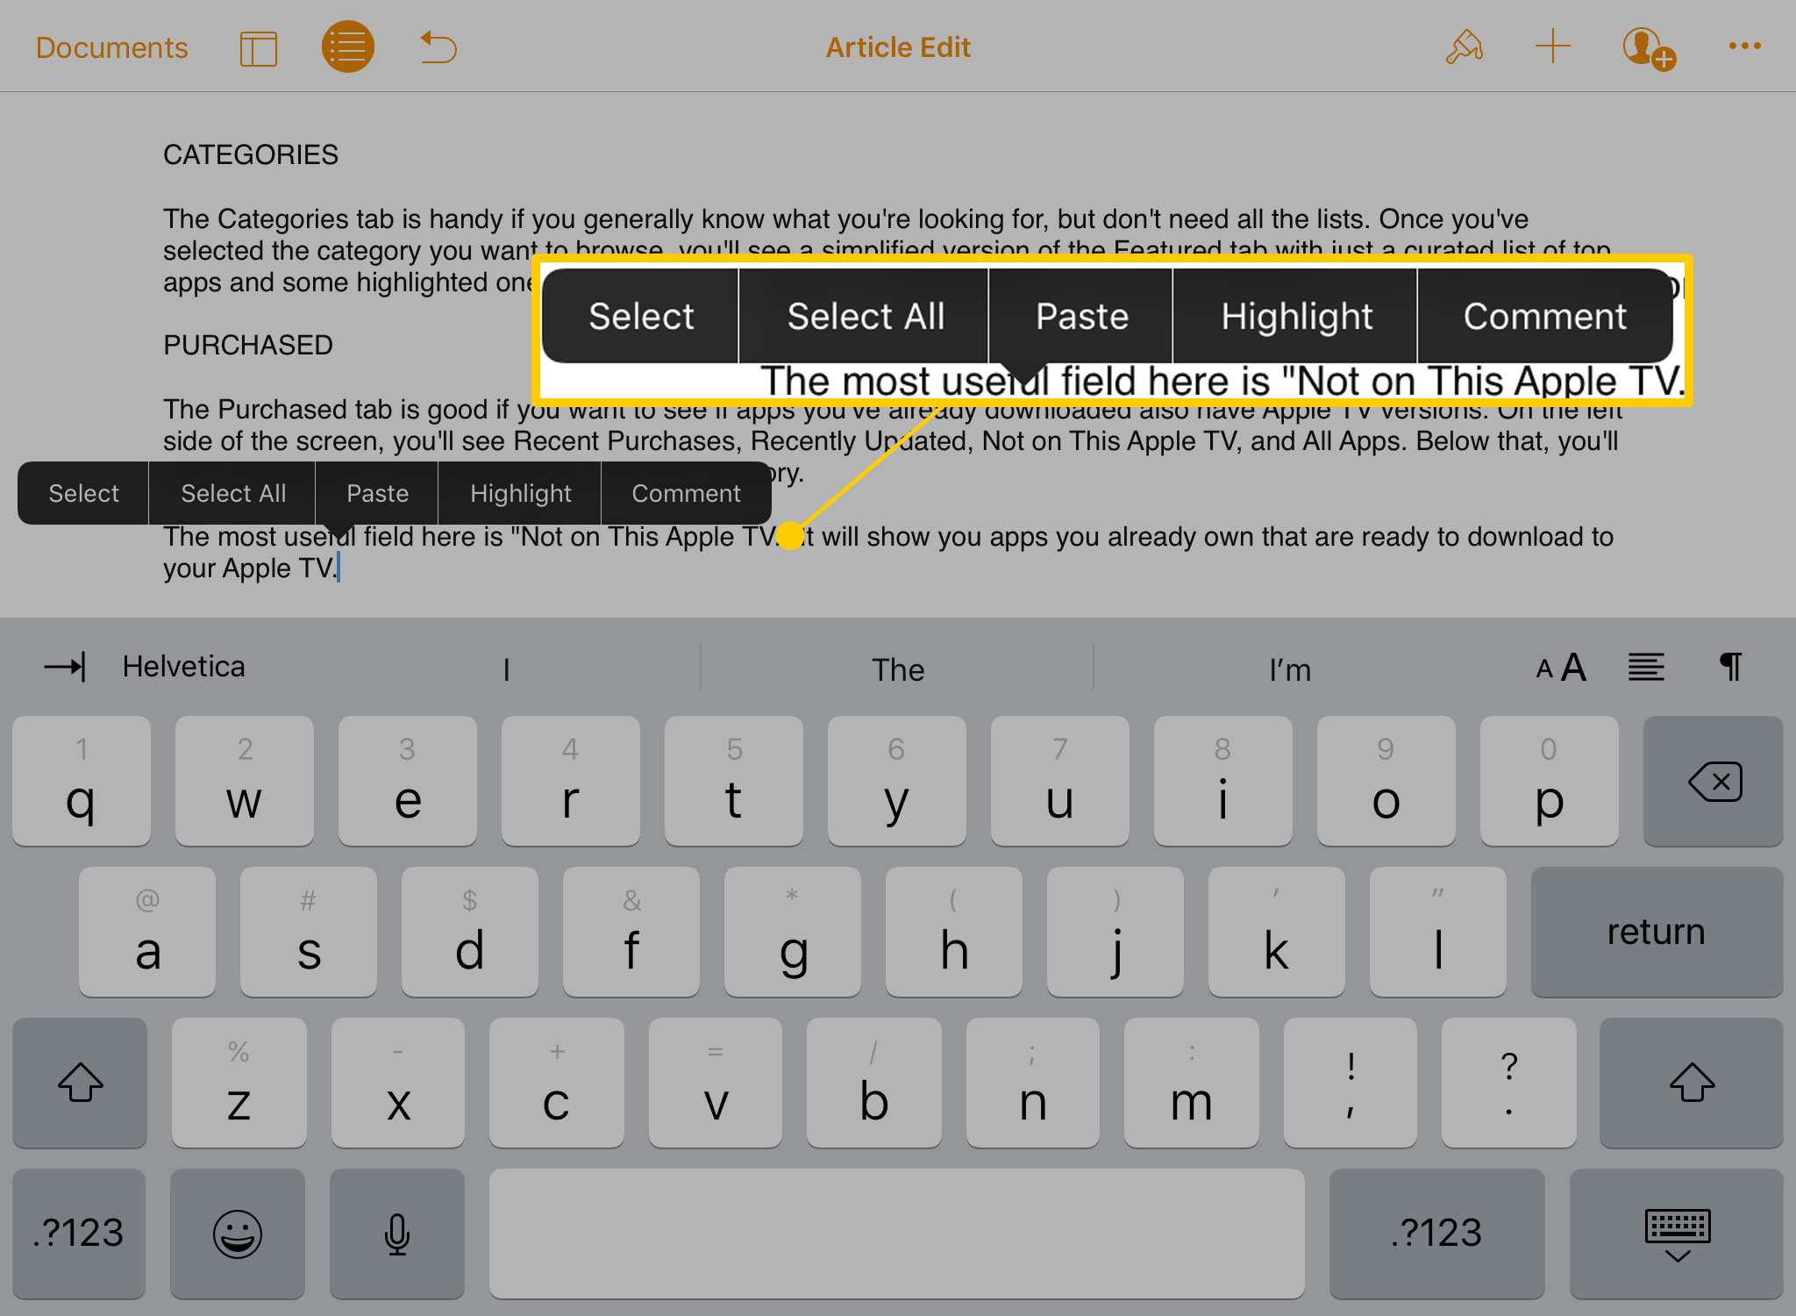Open the format paintbrush icon
The width and height of the screenshot is (1796, 1316).
click(x=1465, y=47)
